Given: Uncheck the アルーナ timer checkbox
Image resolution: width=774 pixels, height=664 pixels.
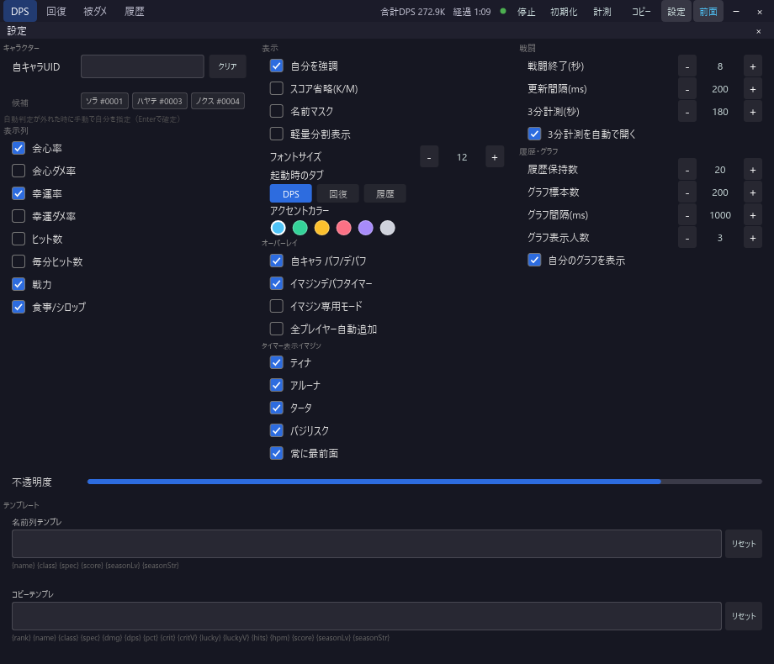Looking at the screenshot, I should pyautogui.click(x=277, y=385).
